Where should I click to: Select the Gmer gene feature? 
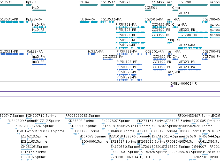(175, 10)
